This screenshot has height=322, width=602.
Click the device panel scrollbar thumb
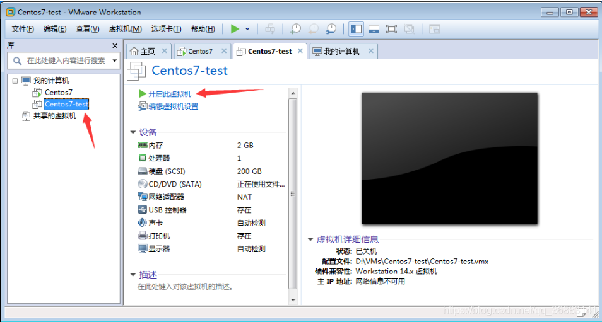click(x=293, y=193)
